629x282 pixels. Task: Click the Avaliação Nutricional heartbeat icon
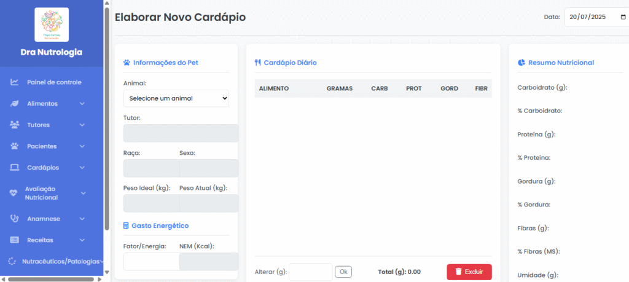(x=14, y=193)
